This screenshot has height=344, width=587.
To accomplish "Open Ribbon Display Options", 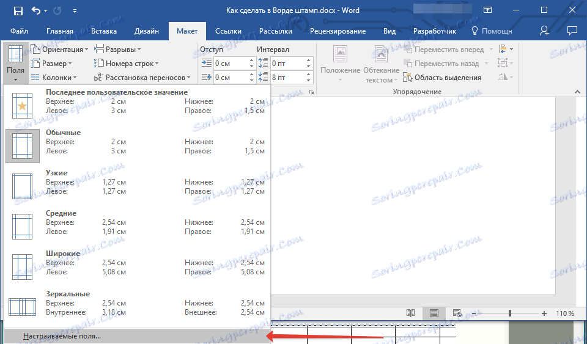I will point(487,10).
